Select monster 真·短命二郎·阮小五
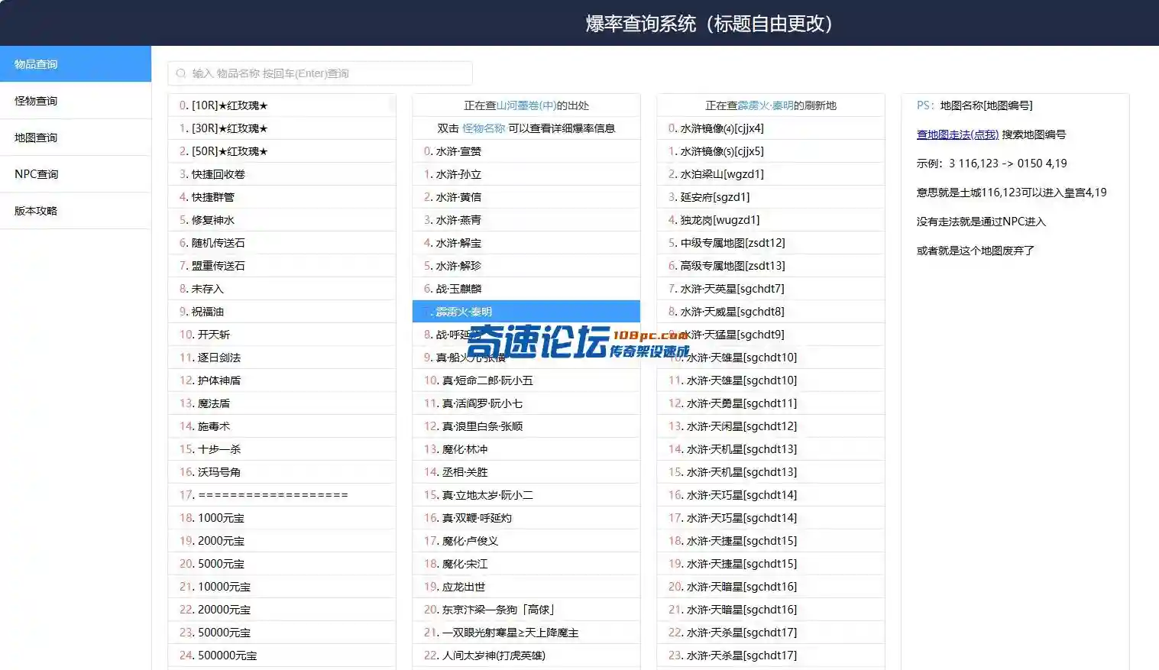The height and width of the screenshot is (670, 1159). pyautogui.click(x=526, y=380)
